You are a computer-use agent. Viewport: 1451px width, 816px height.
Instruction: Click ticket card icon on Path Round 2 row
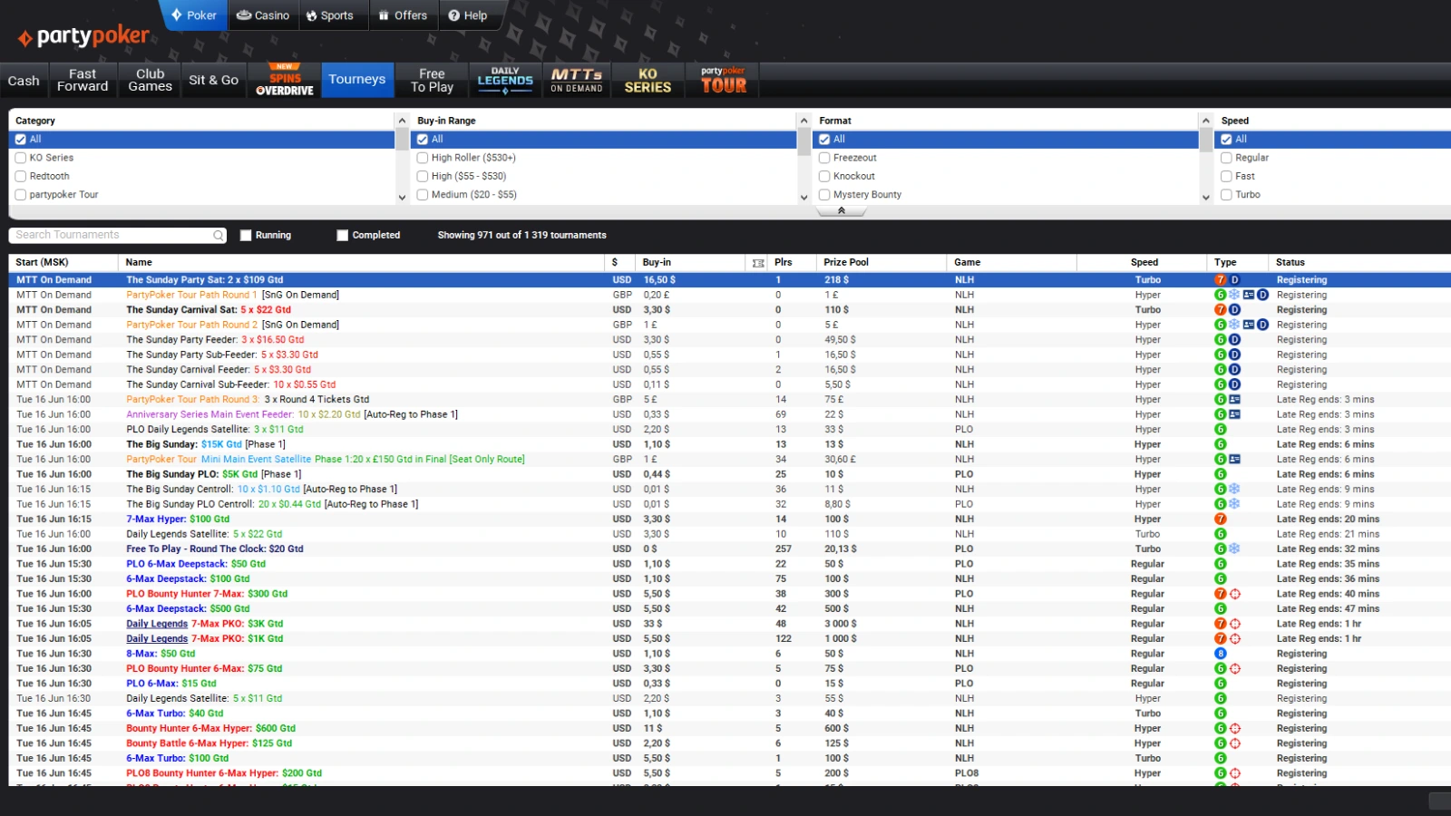click(1249, 325)
